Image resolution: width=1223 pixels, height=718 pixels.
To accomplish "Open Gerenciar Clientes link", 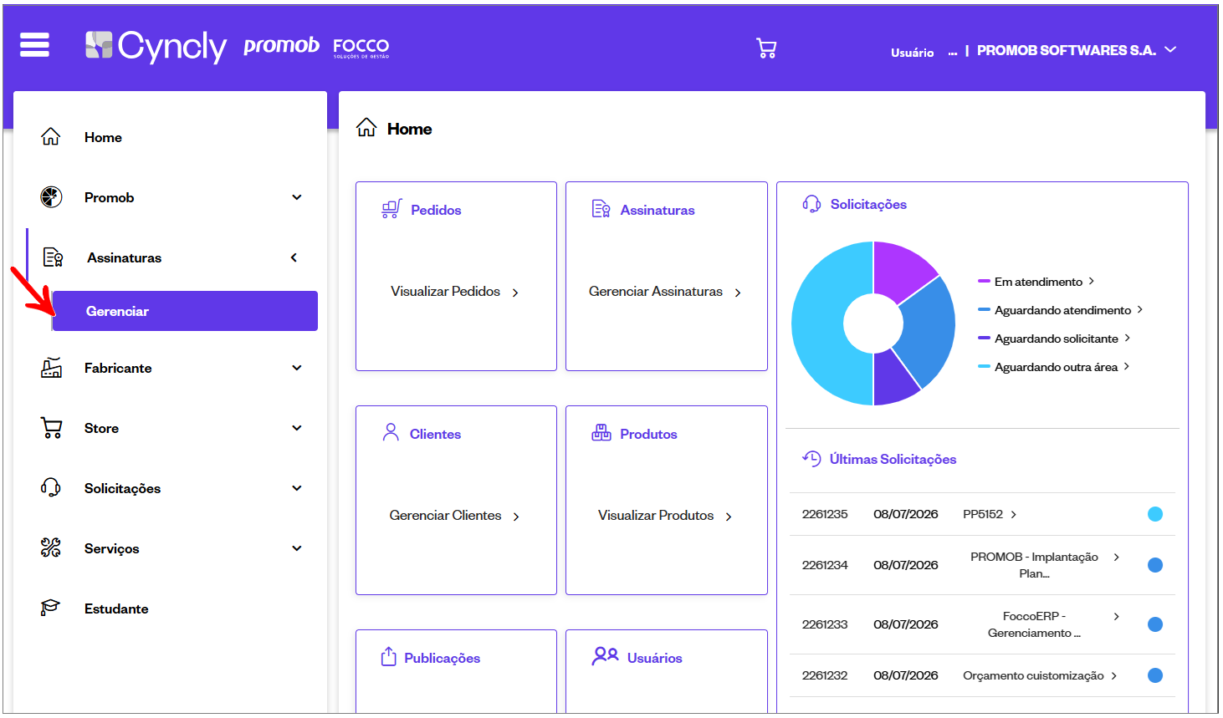I will (x=454, y=516).
